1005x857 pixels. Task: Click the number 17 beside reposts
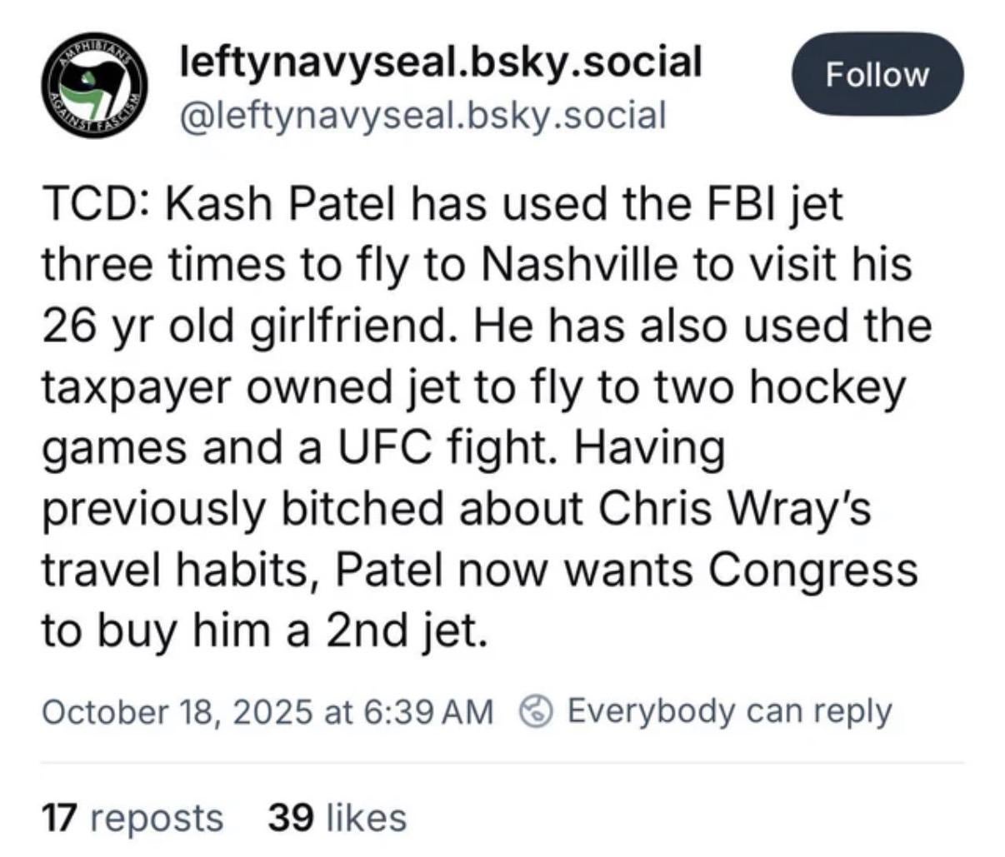(58, 817)
